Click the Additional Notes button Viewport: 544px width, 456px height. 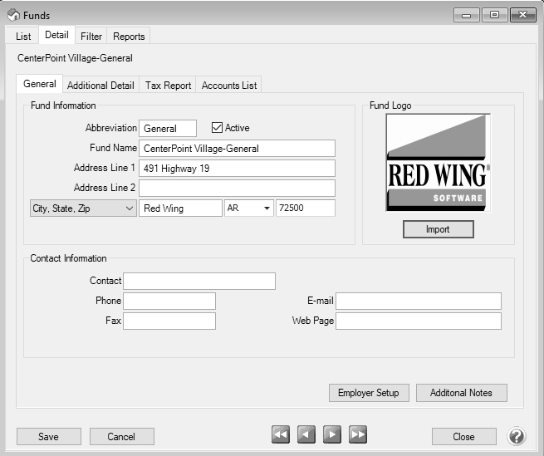coord(461,393)
